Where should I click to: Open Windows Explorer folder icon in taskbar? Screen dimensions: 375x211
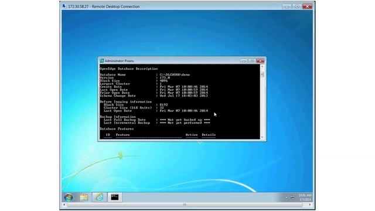pyautogui.click(x=84, y=198)
